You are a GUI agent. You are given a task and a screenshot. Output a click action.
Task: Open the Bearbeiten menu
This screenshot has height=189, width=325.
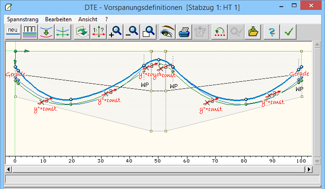(x=58, y=19)
